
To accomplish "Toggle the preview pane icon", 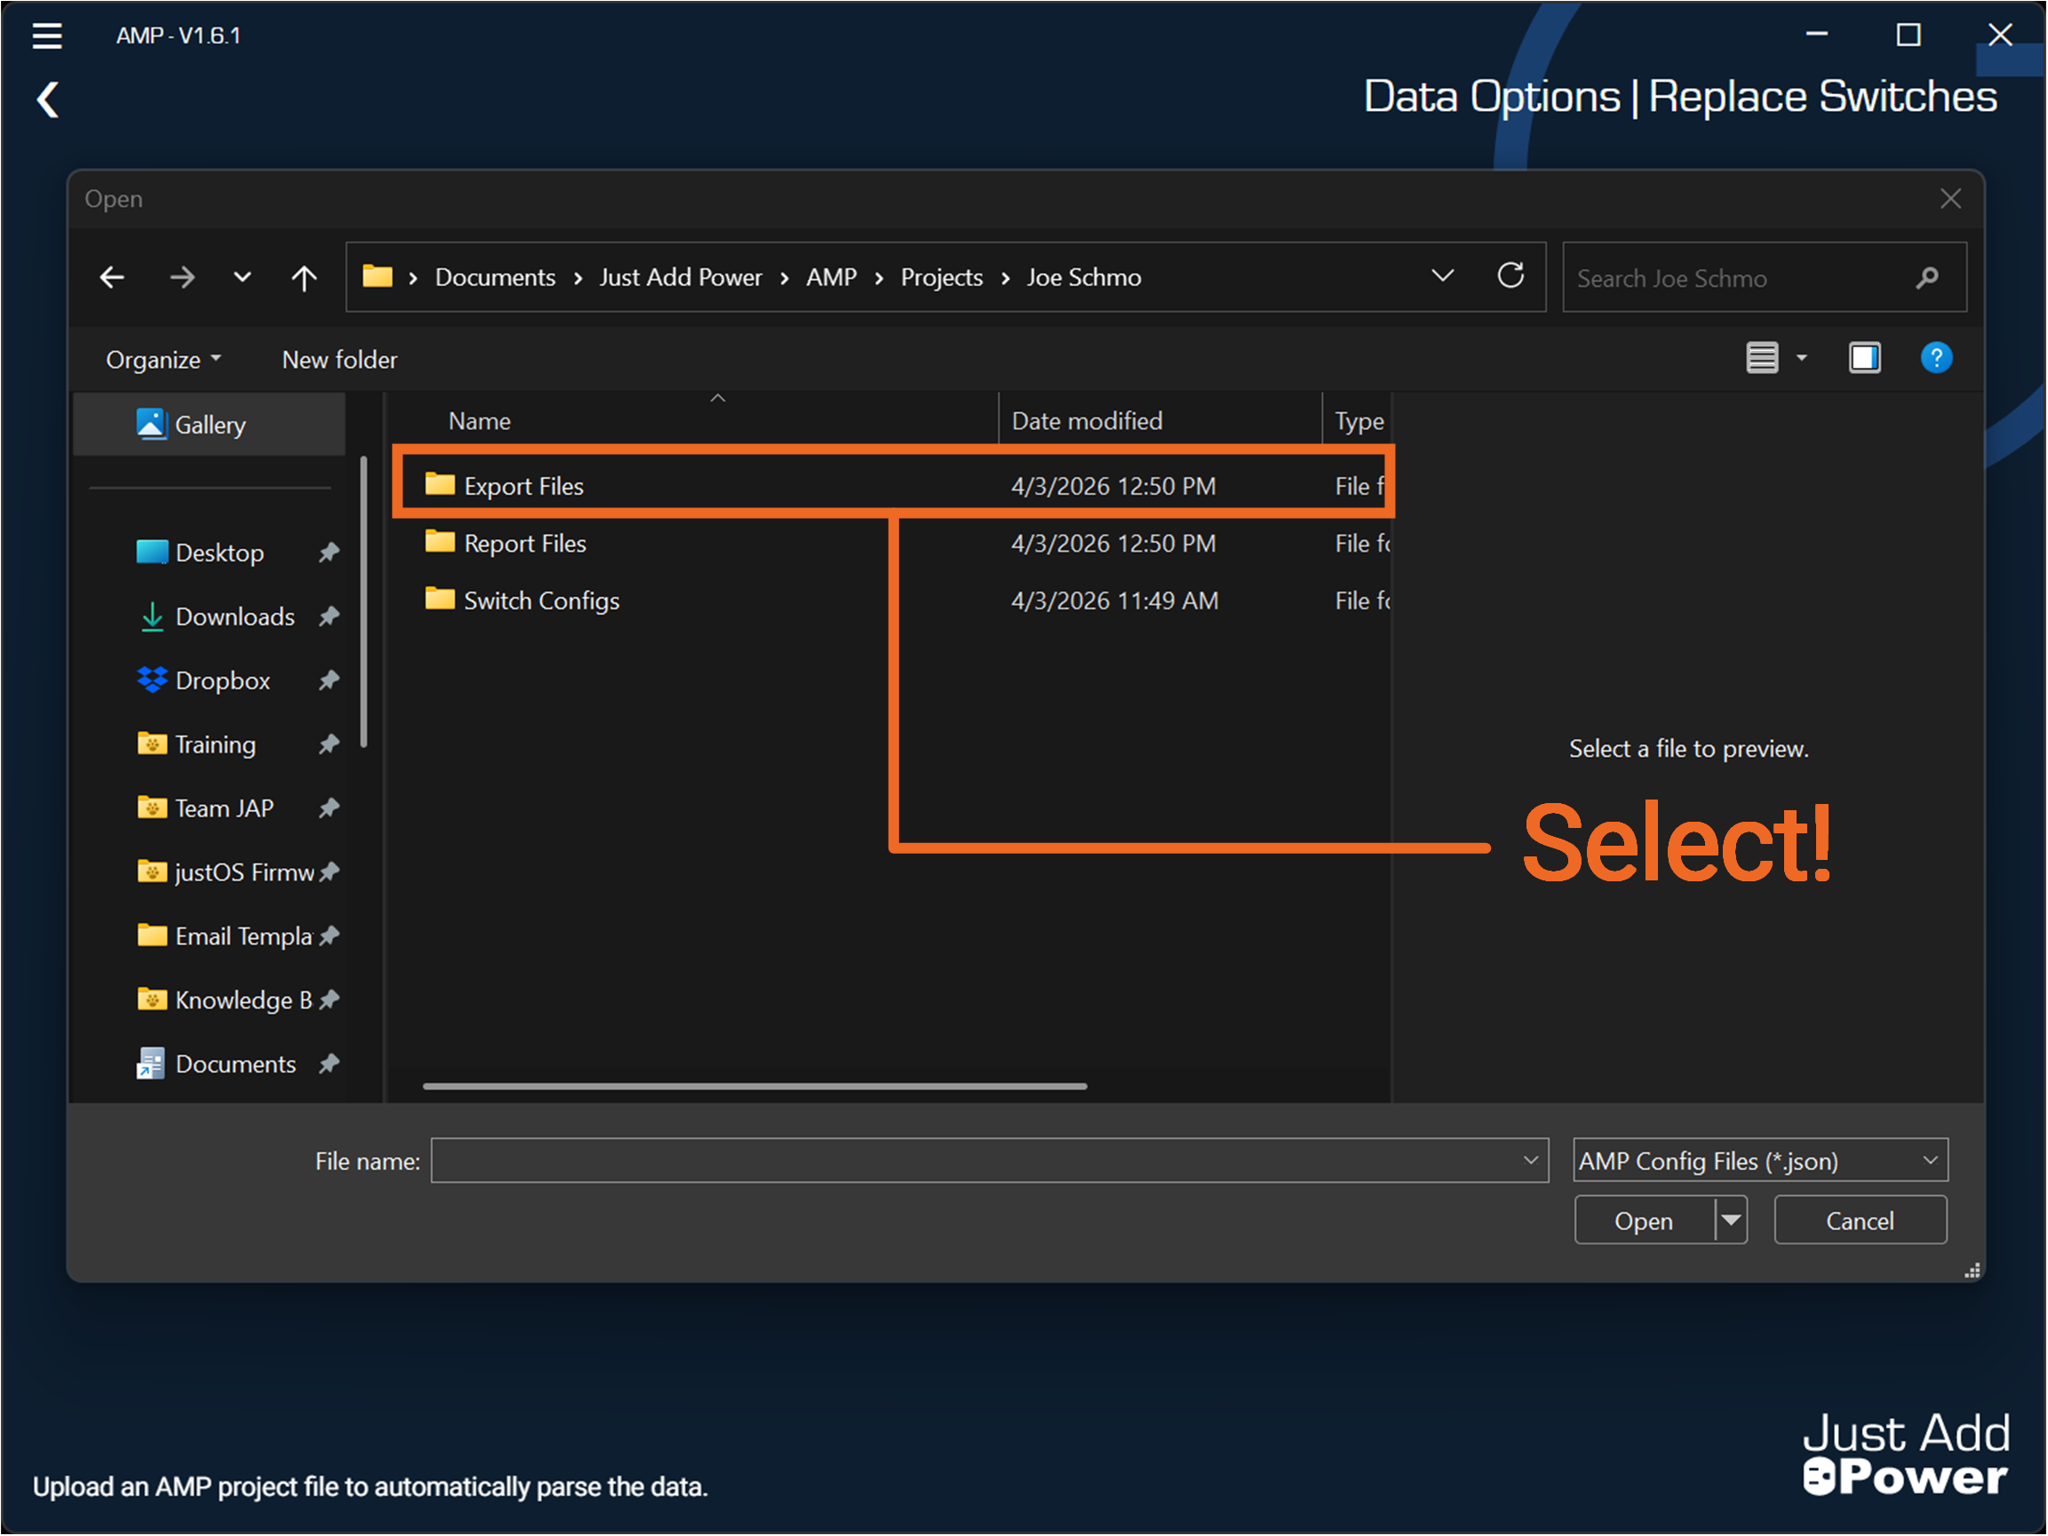I will tap(1864, 357).
